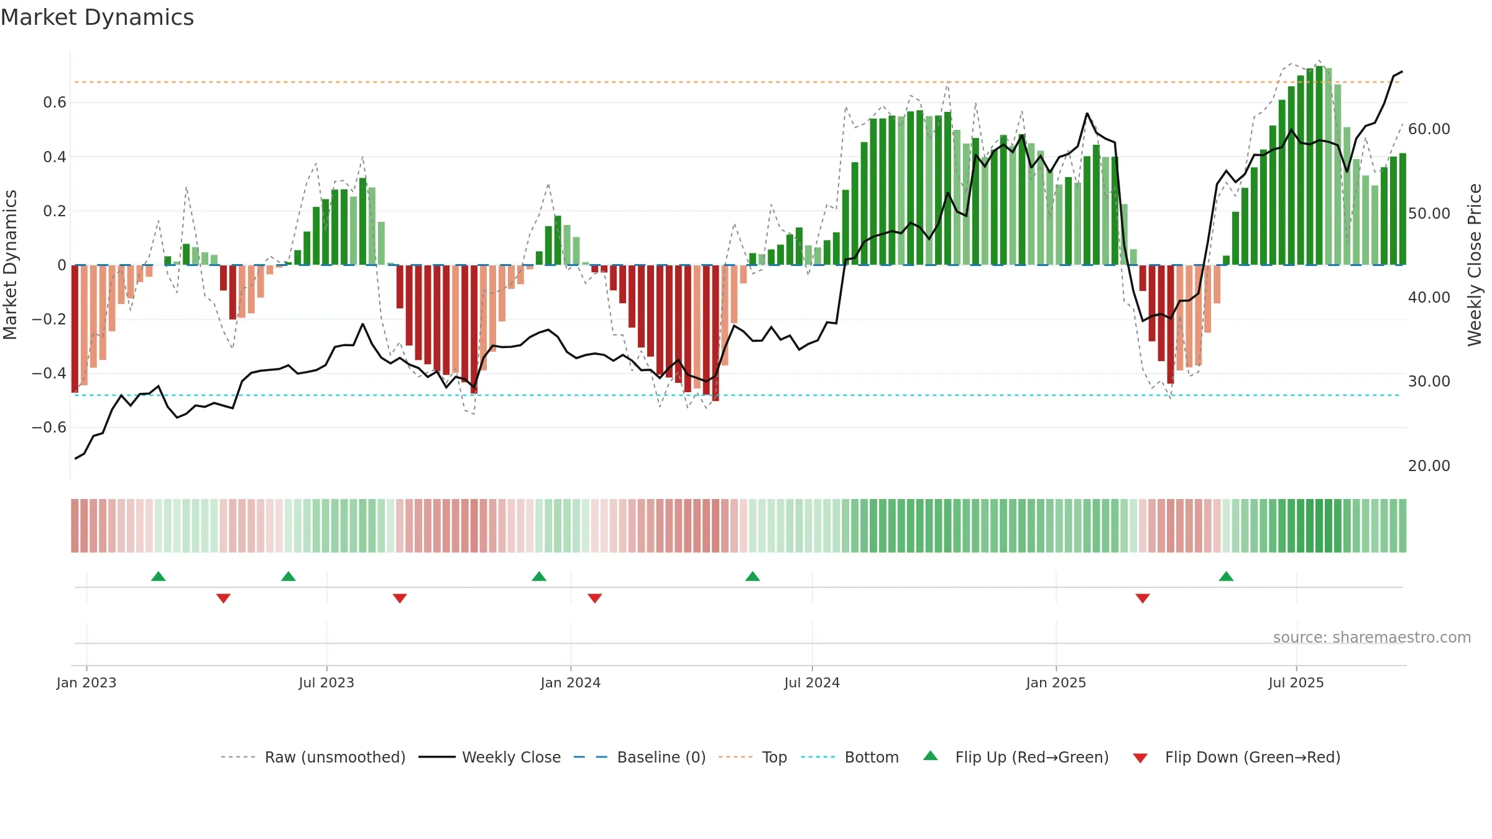The width and height of the screenshot is (1492, 839).
Task: Click the vertical Market Dynamics axis title
Action: point(10,265)
